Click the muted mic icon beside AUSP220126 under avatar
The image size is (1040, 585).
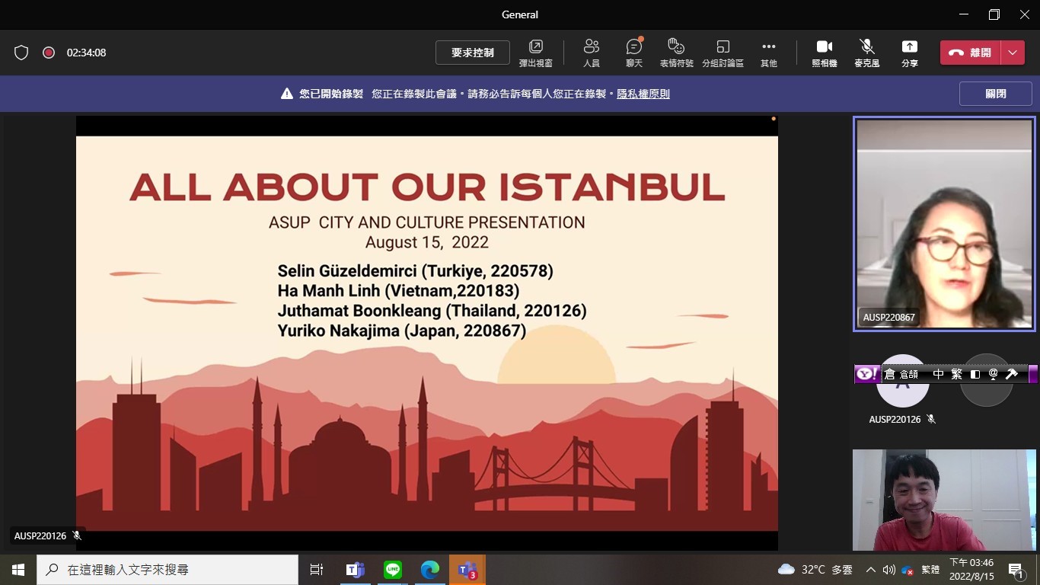(x=931, y=419)
